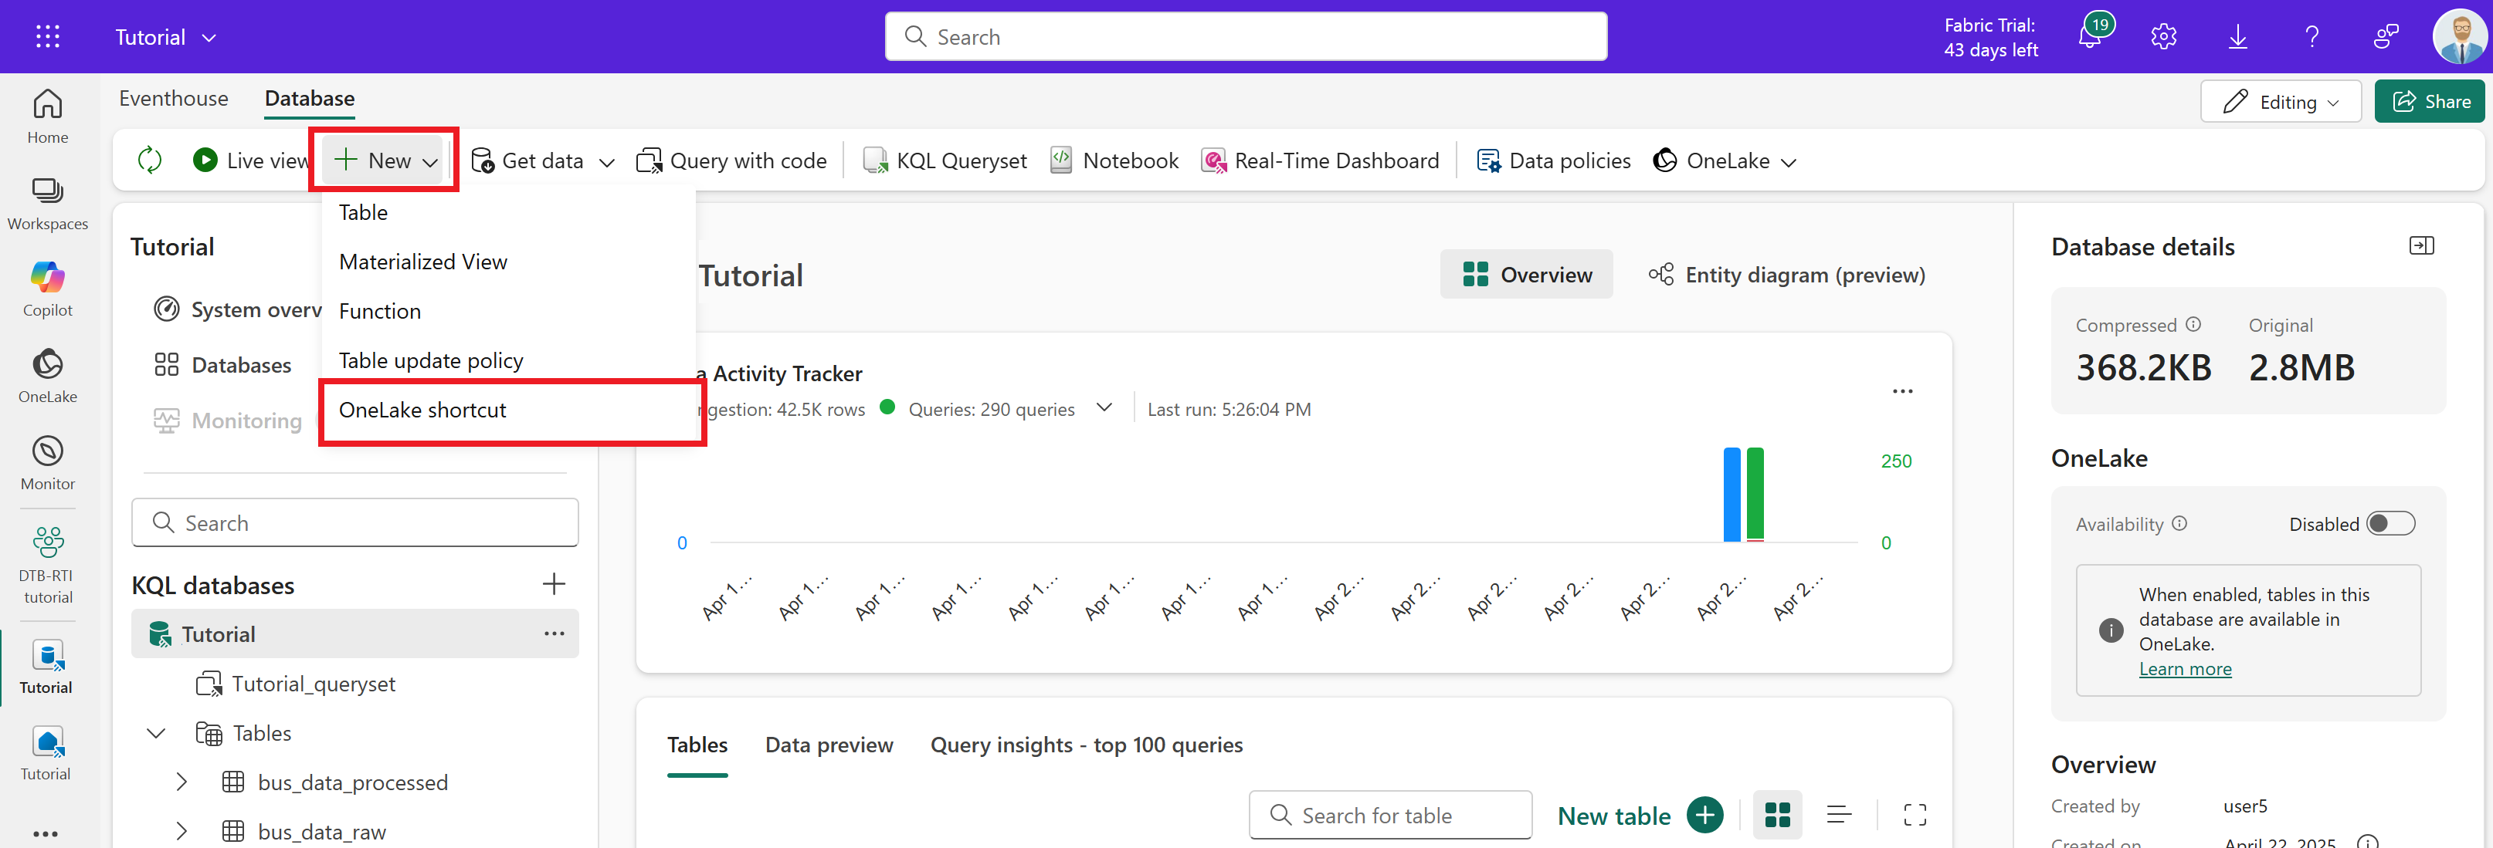The width and height of the screenshot is (2493, 848).
Task: Select the Tables tab
Action: pyautogui.click(x=697, y=745)
